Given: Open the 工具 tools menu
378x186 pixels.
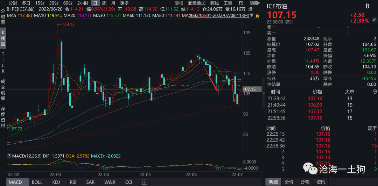Looking at the screenshot, I should (x=228, y=3).
